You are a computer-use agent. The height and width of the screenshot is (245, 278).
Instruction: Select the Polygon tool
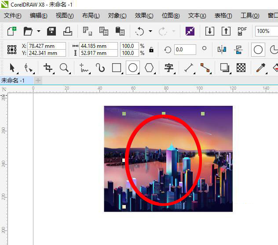[149, 68]
